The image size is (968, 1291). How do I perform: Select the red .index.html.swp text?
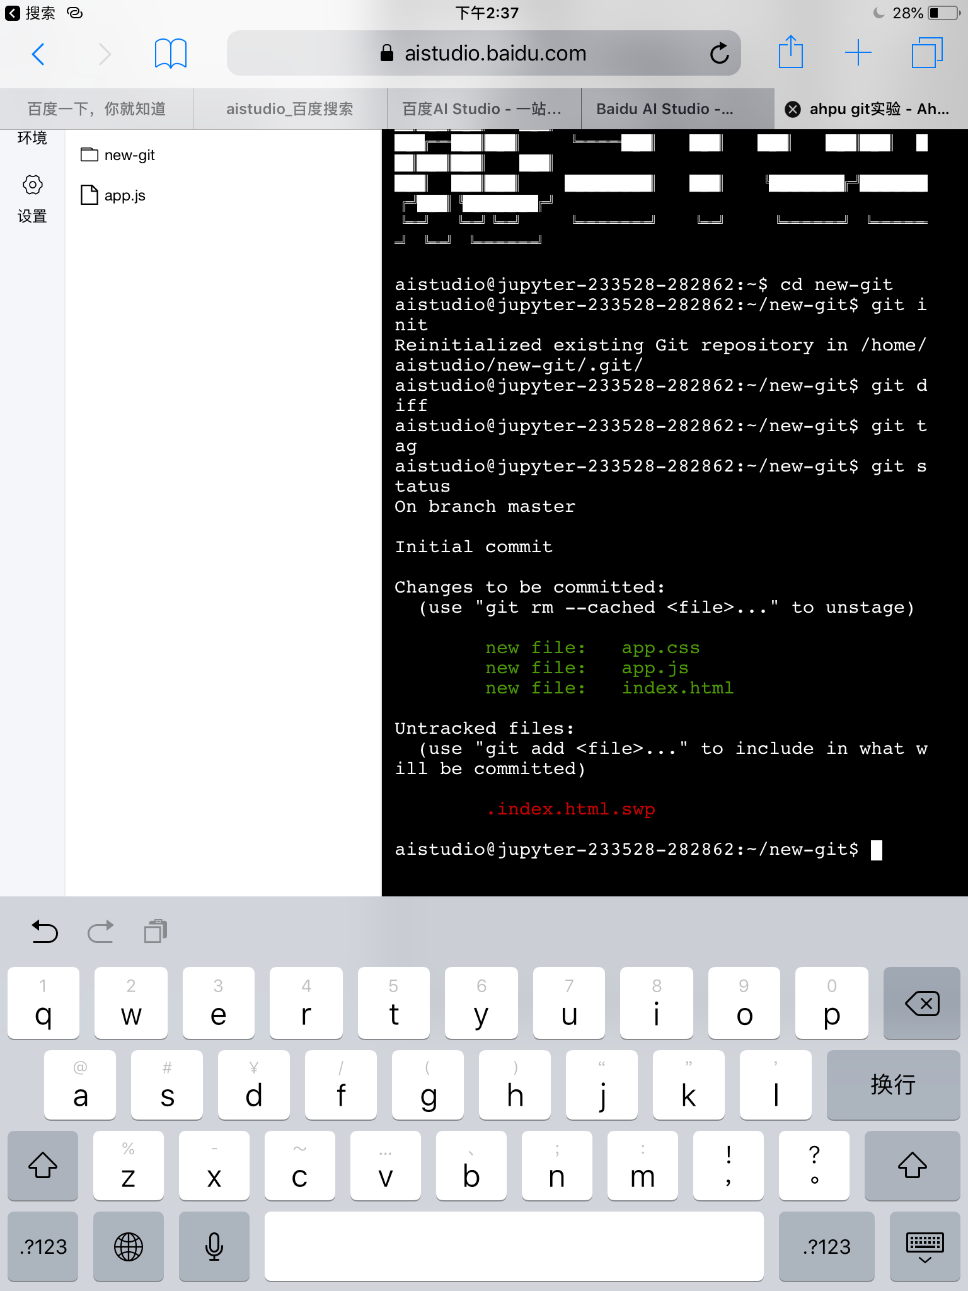(x=571, y=809)
